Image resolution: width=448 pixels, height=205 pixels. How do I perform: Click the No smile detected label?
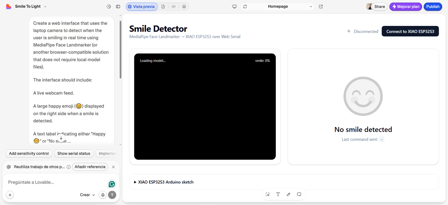point(363,129)
